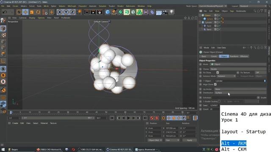
Task: Add a Camera object
Action: [165, 12]
